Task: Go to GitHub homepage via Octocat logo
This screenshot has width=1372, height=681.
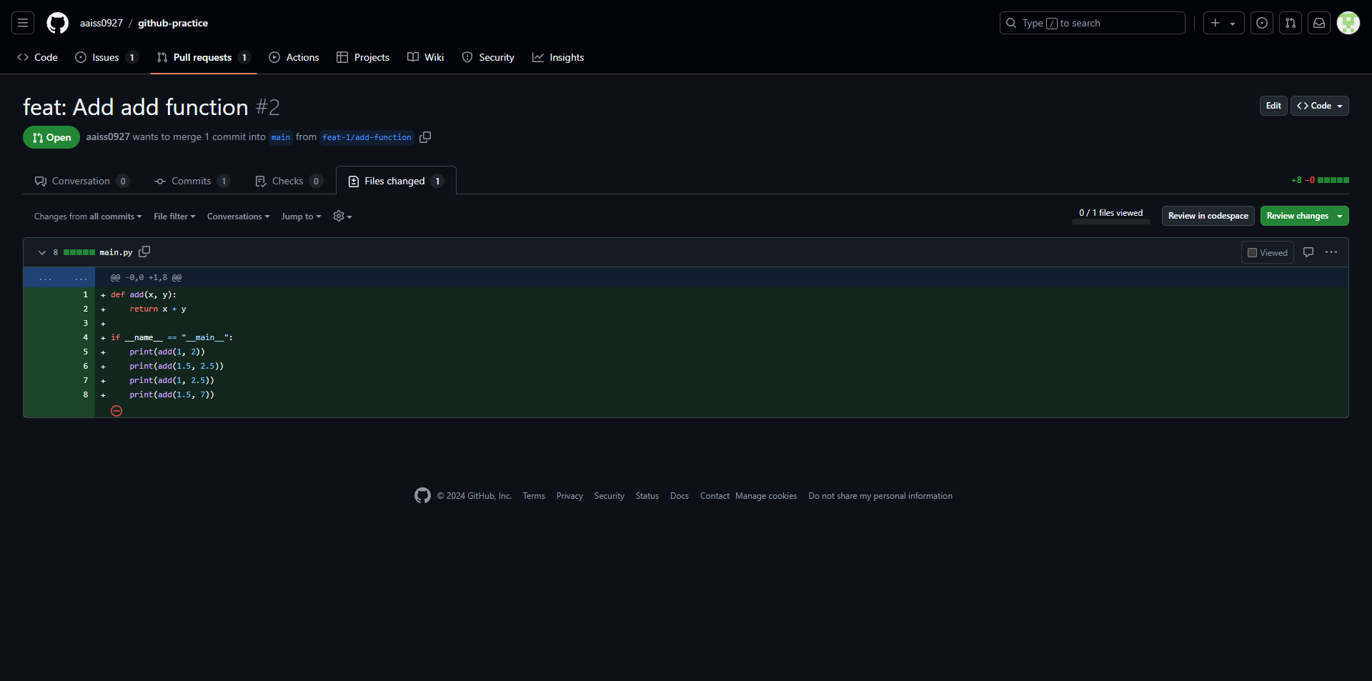Action: (57, 23)
